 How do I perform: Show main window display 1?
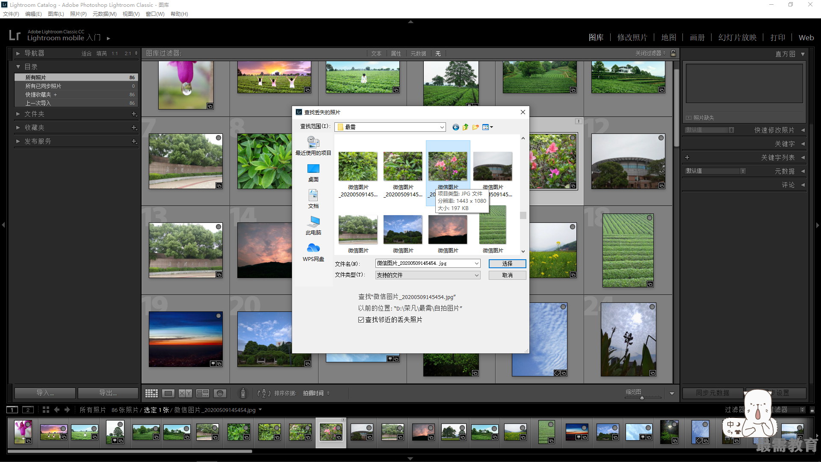click(12, 410)
